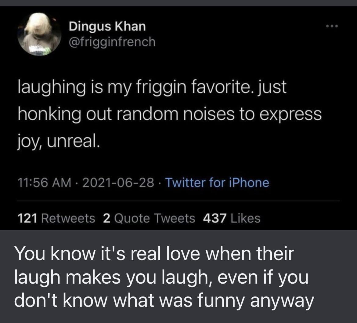Screen dimensions: 357x323
Task: Visit the @frigginfrench handle
Action: 112,42
